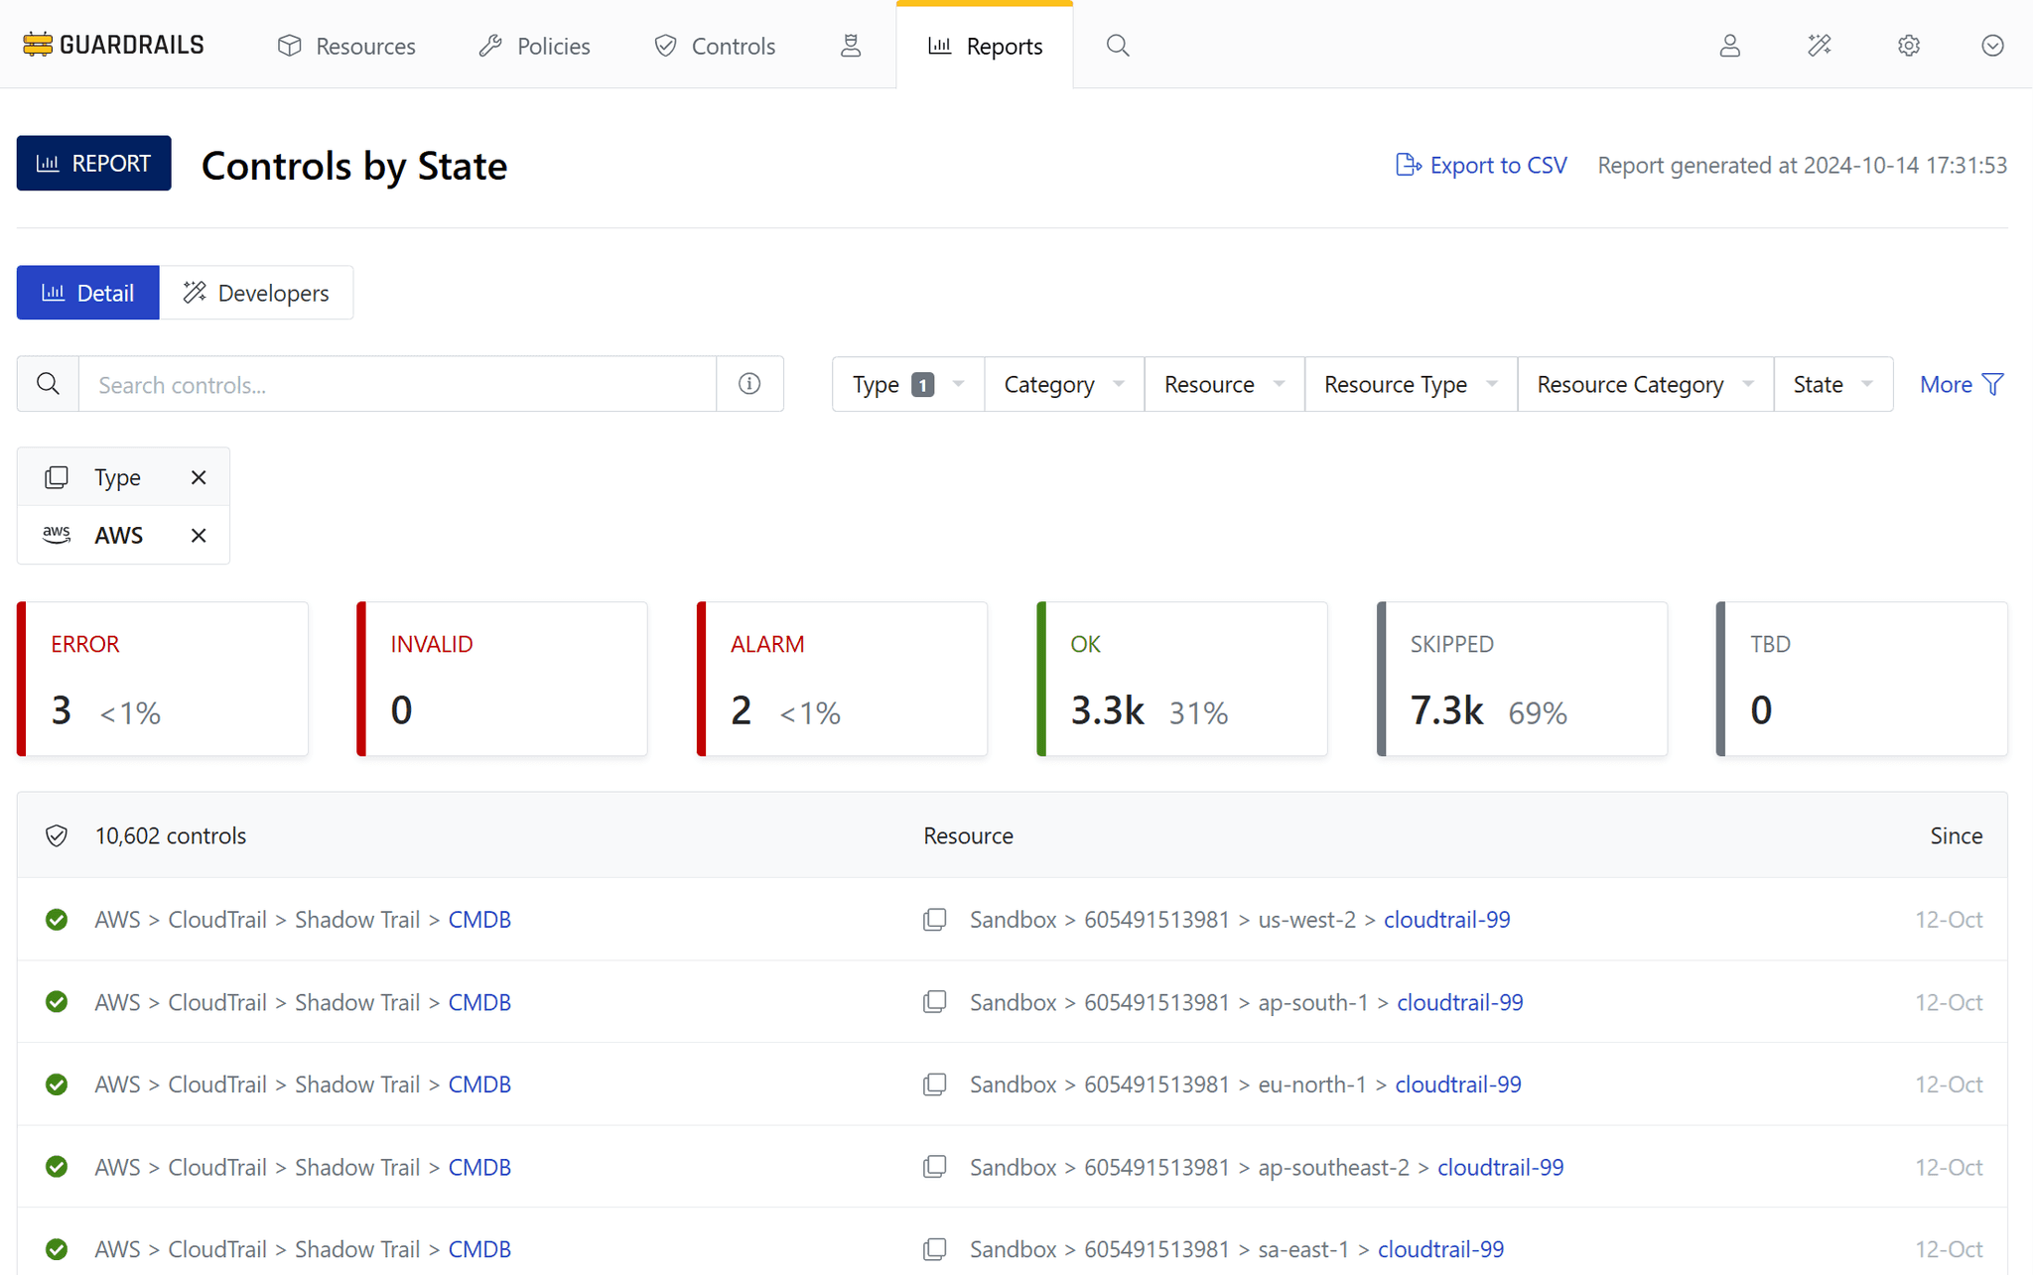The image size is (2033, 1275).
Task: Open the Category filter dropdown
Action: click(1062, 384)
